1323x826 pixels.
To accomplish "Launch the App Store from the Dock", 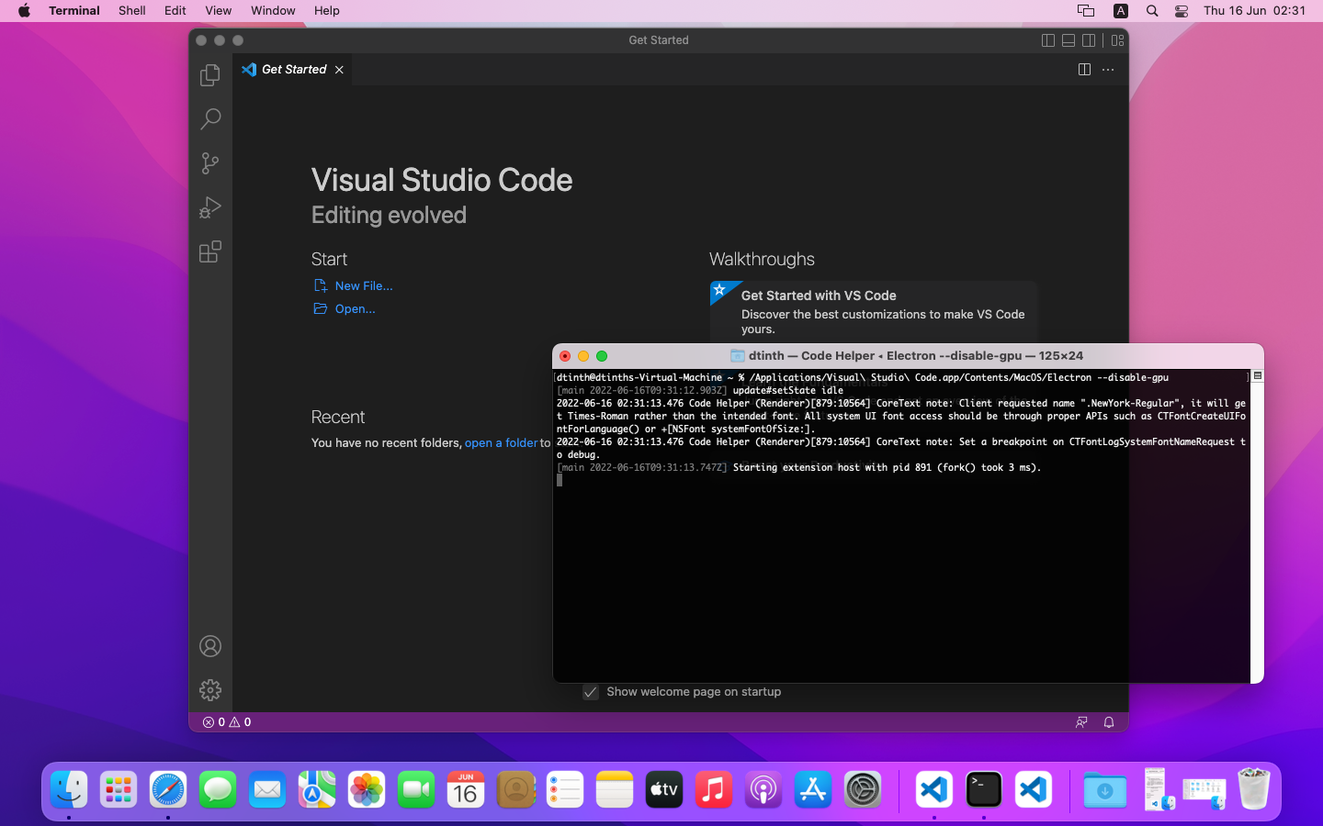I will 812,789.
